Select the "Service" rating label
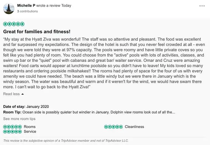Image resolution: width=210 pixels, height=145 pixels. pyautogui.click(x=30, y=131)
